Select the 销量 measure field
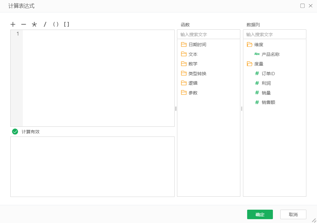 (x=266, y=93)
